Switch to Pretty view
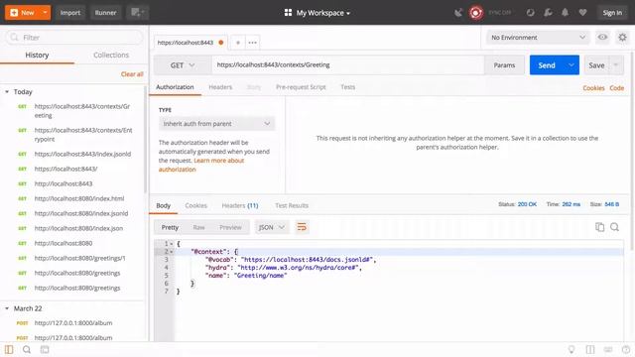This screenshot has width=635, height=357. click(170, 227)
